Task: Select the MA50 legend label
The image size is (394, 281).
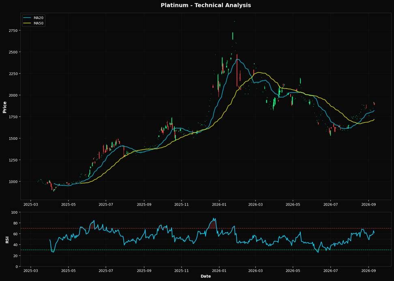Action: (x=39, y=23)
